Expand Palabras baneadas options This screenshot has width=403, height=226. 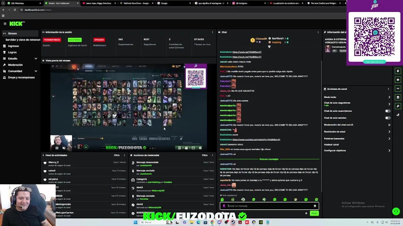click(389, 138)
